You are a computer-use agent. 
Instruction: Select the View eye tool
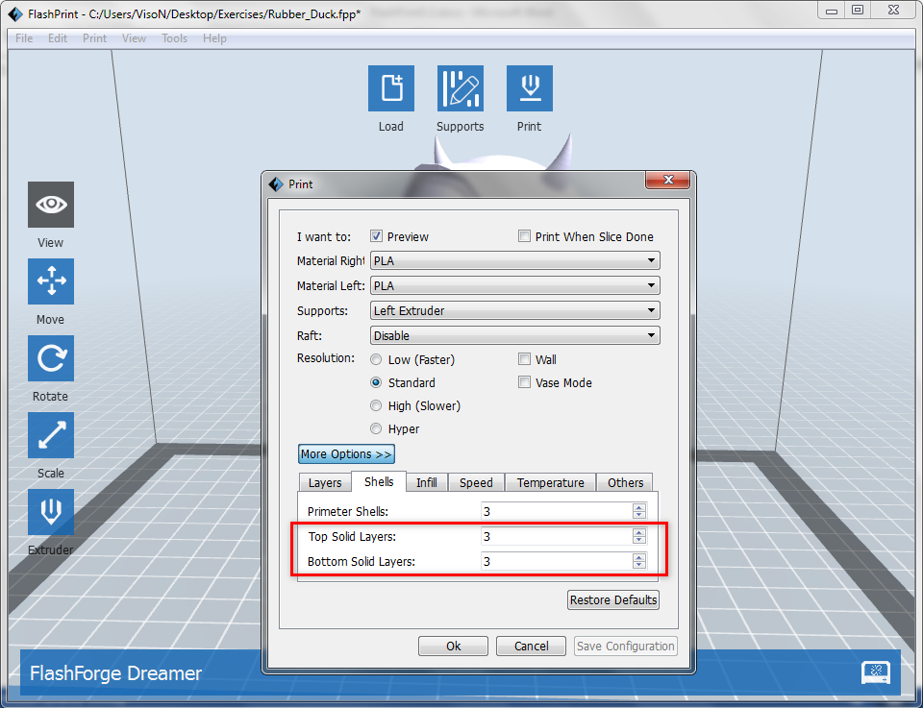[51, 205]
